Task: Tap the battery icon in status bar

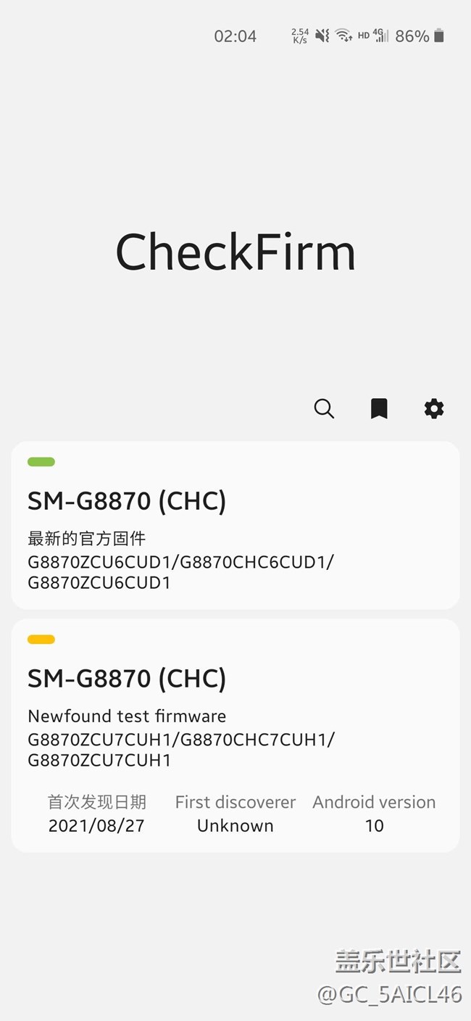Action: pos(439,36)
